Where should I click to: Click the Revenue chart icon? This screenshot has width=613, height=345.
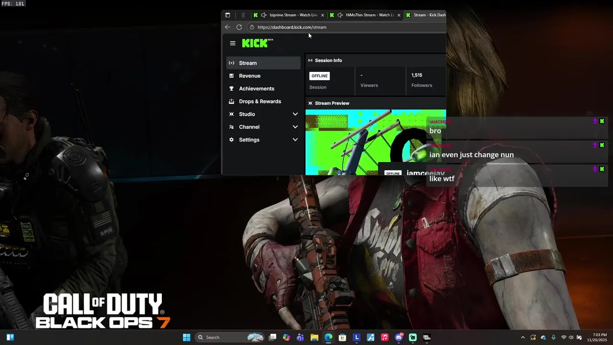pyautogui.click(x=232, y=76)
